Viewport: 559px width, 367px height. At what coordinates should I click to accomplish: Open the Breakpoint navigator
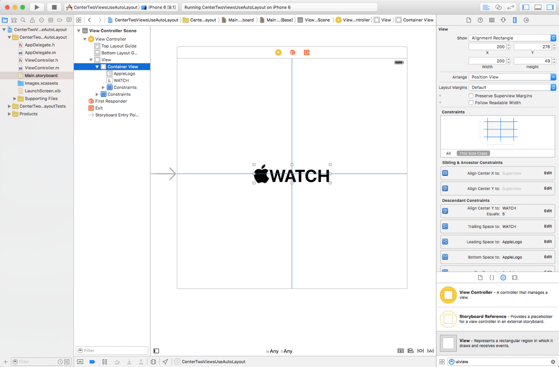click(60, 20)
